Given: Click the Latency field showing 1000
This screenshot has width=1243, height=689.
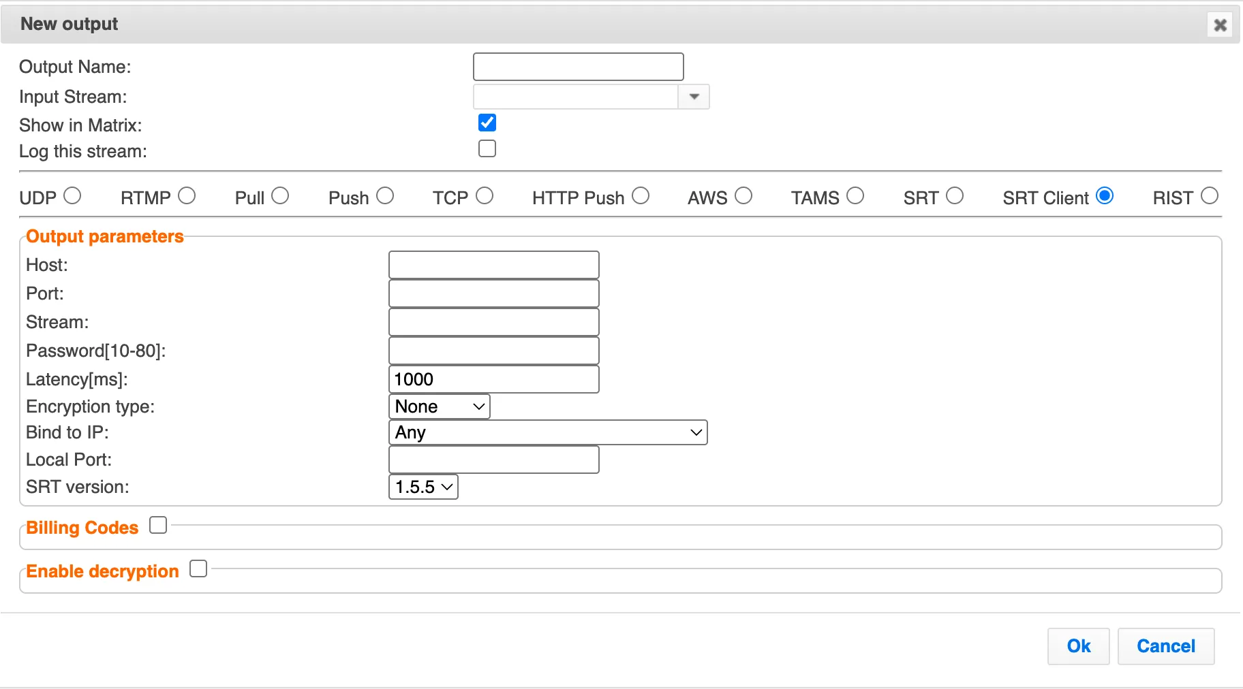Looking at the screenshot, I should [x=494, y=379].
